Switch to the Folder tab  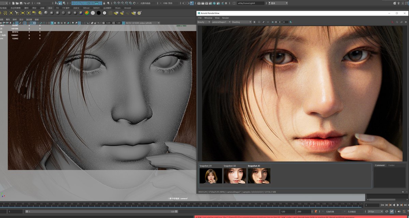[391, 165]
